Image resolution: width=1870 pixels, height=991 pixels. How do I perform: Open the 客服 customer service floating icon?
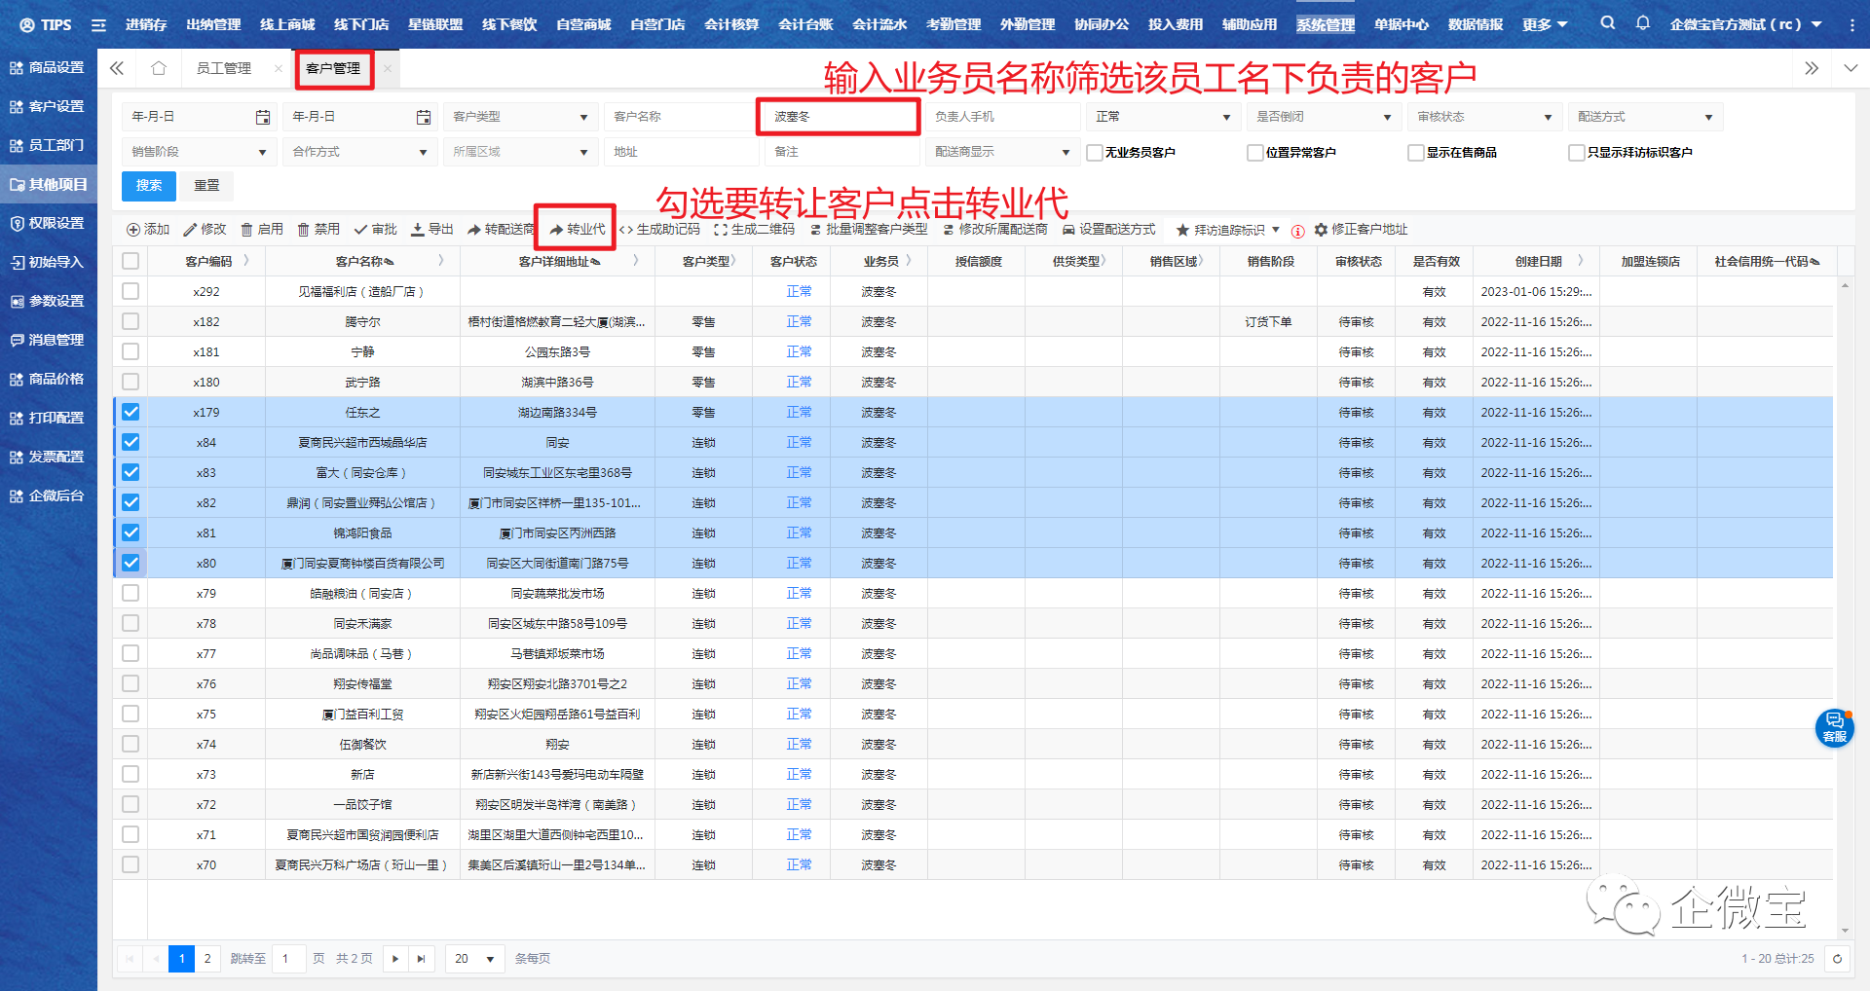click(1834, 727)
